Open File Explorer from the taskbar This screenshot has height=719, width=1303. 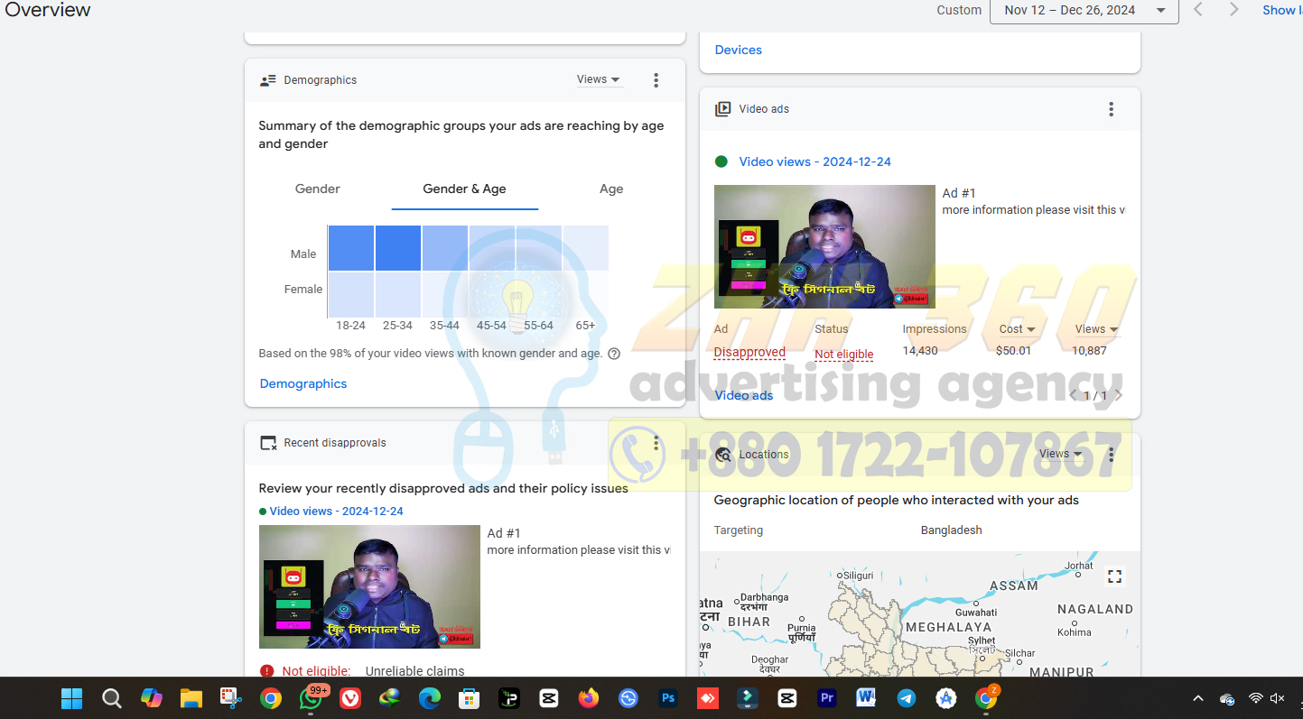(191, 698)
